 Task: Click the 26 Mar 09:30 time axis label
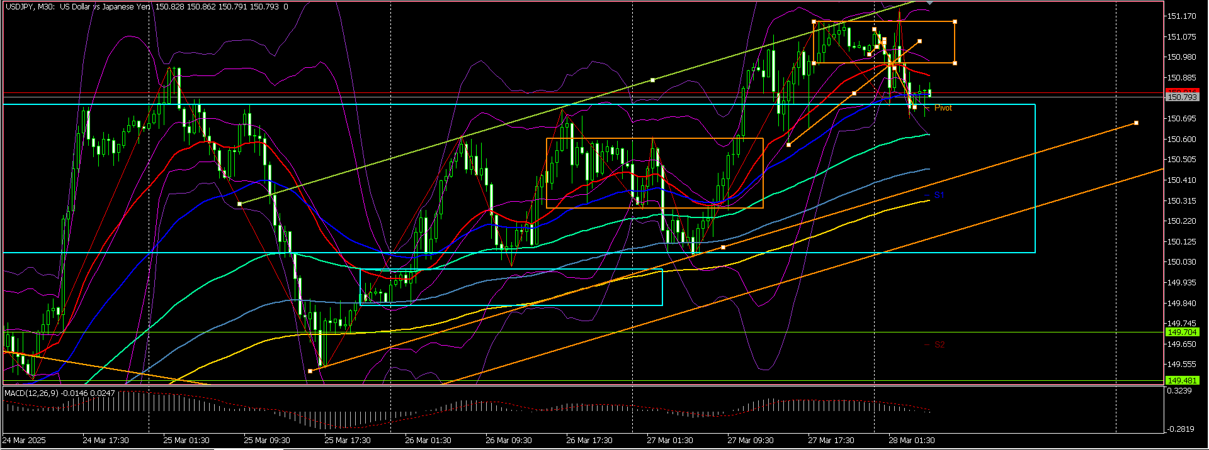[508, 440]
